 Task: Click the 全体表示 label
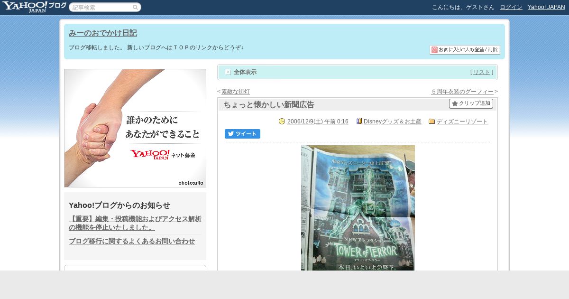(245, 72)
